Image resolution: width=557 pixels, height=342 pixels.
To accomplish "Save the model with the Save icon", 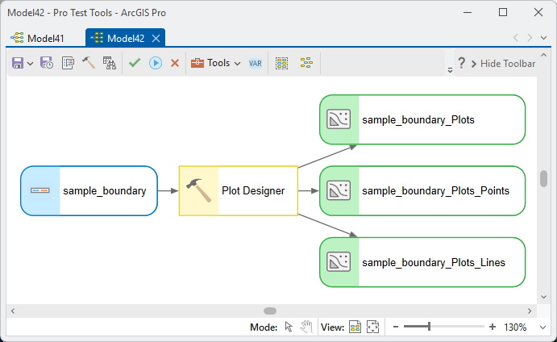I will 18,63.
